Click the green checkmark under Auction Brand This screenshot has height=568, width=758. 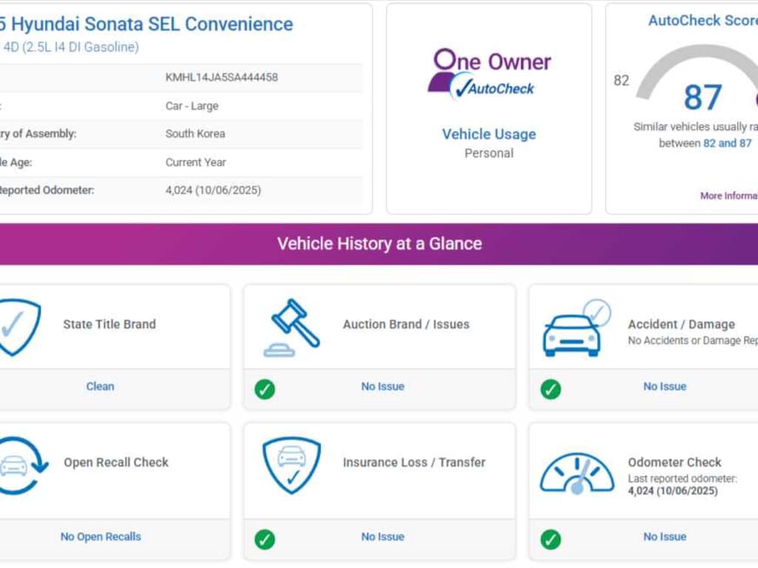click(x=265, y=388)
